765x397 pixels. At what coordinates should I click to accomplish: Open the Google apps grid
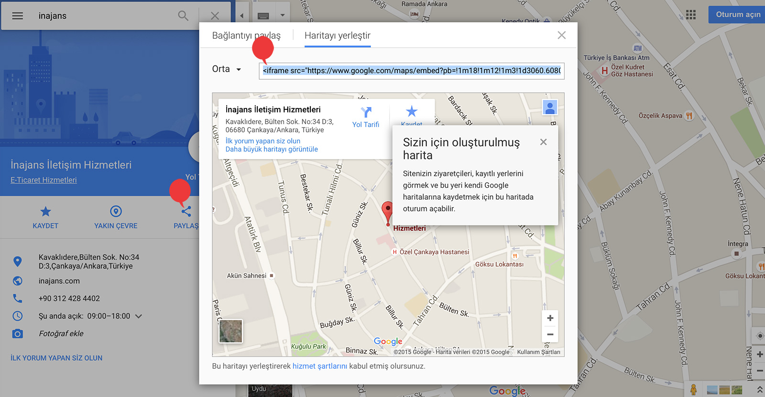pos(691,15)
